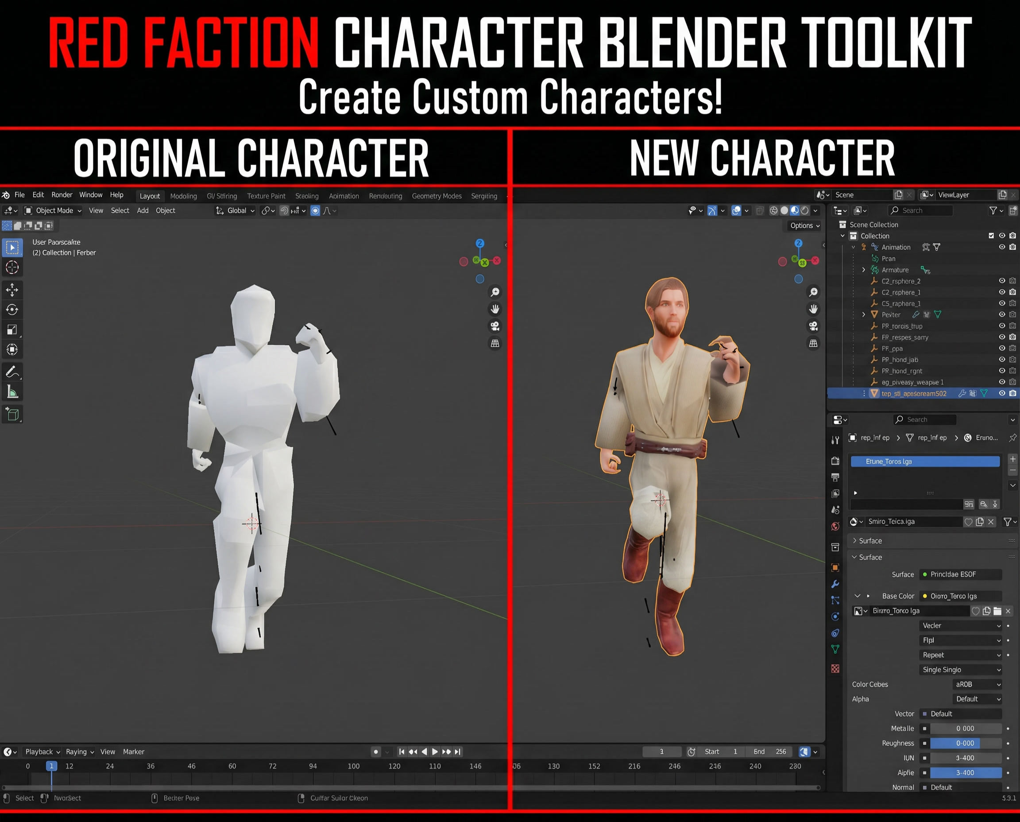Click the End frame field
Screen dimensions: 1020x822
point(769,752)
